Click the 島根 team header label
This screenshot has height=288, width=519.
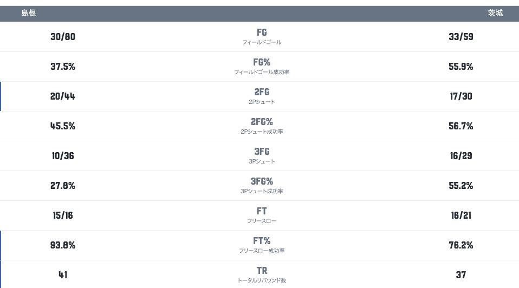pos(29,13)
